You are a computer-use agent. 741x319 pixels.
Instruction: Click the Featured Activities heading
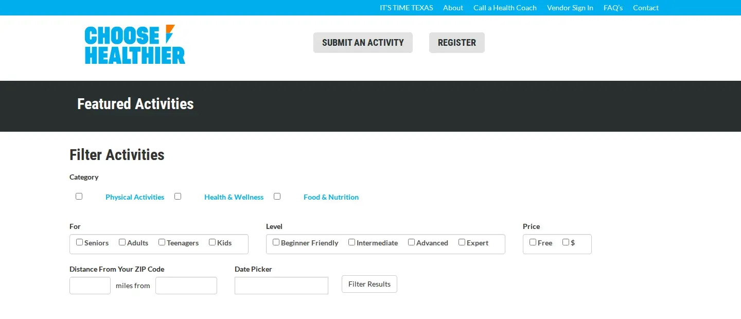(x=135, y=104)
